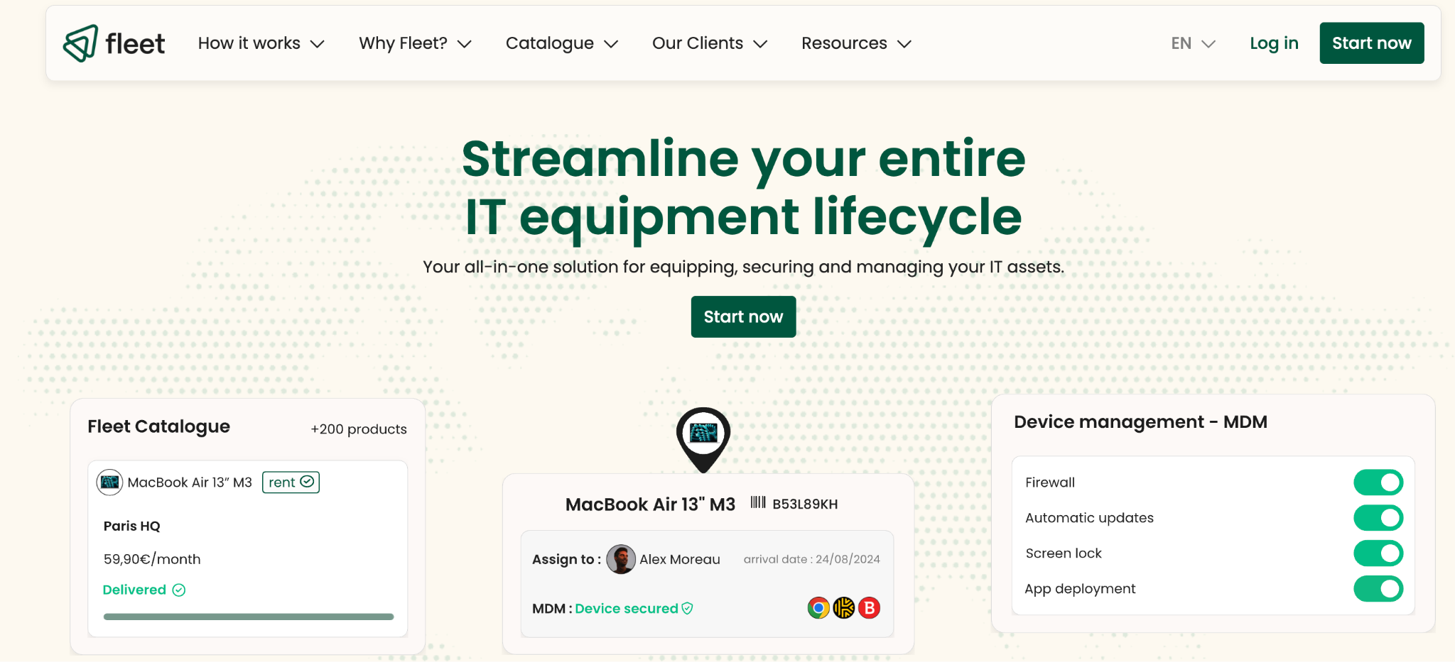Click the Fleet paper-plane logo icon
The width and height of the screenshot is (1455, 662).
click(80, 43)
